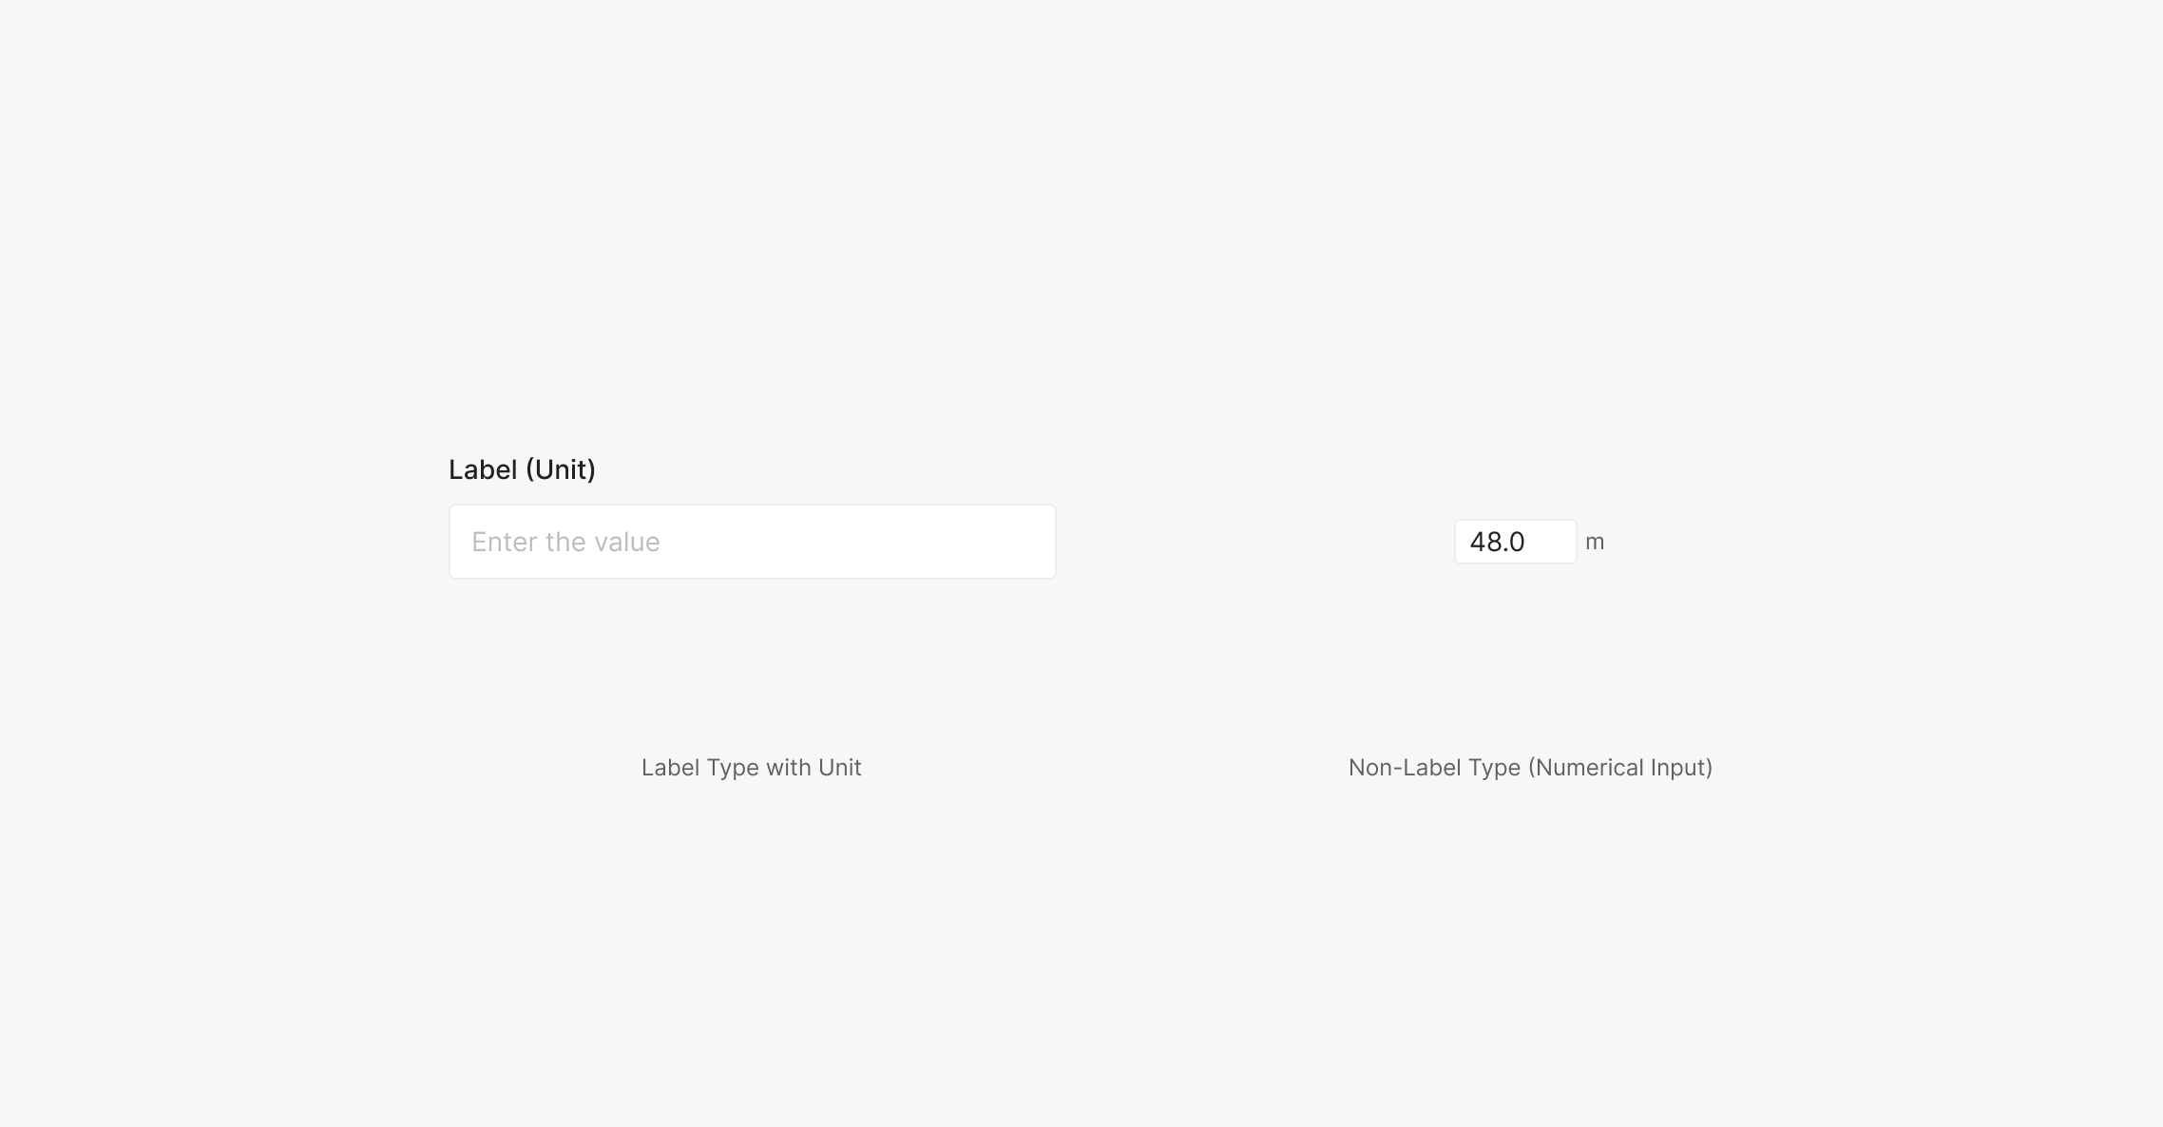2163x1127 pixels.
Task: Click the empty space inside the 48.0 box
Action: [1553, 542]
